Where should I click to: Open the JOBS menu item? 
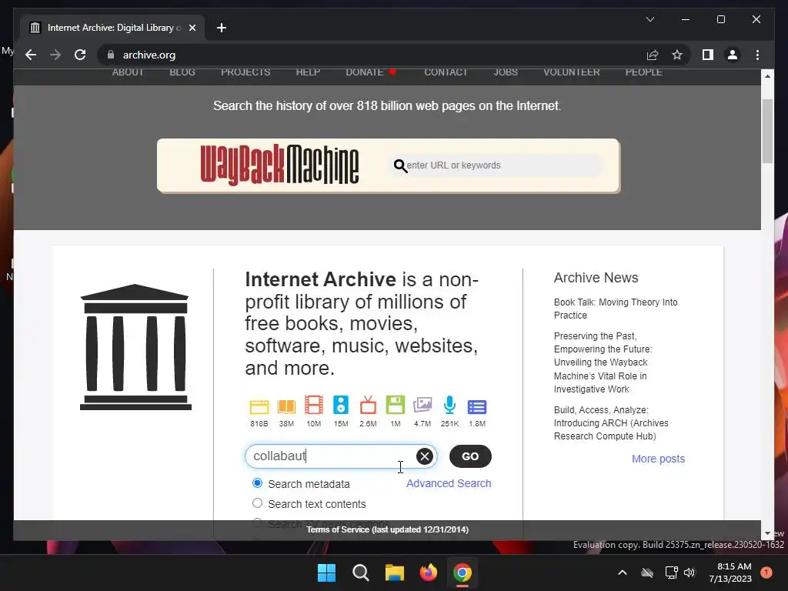pyautogui.click(x=506, y=72)
